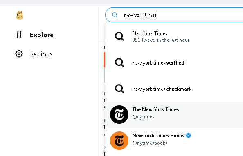Click the blue magnifier in search box
The image size is (243, 156).
pos(115,15)
